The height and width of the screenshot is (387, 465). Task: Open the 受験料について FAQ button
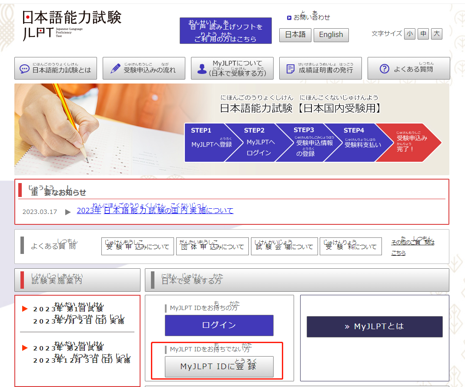click(351, 246)
